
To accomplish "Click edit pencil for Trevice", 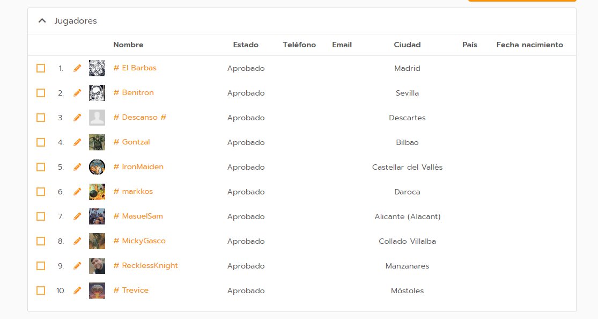I will coord(77,291).
